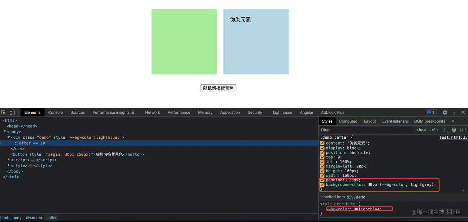Disable the display: block declaration

click(x=322, y=148)
